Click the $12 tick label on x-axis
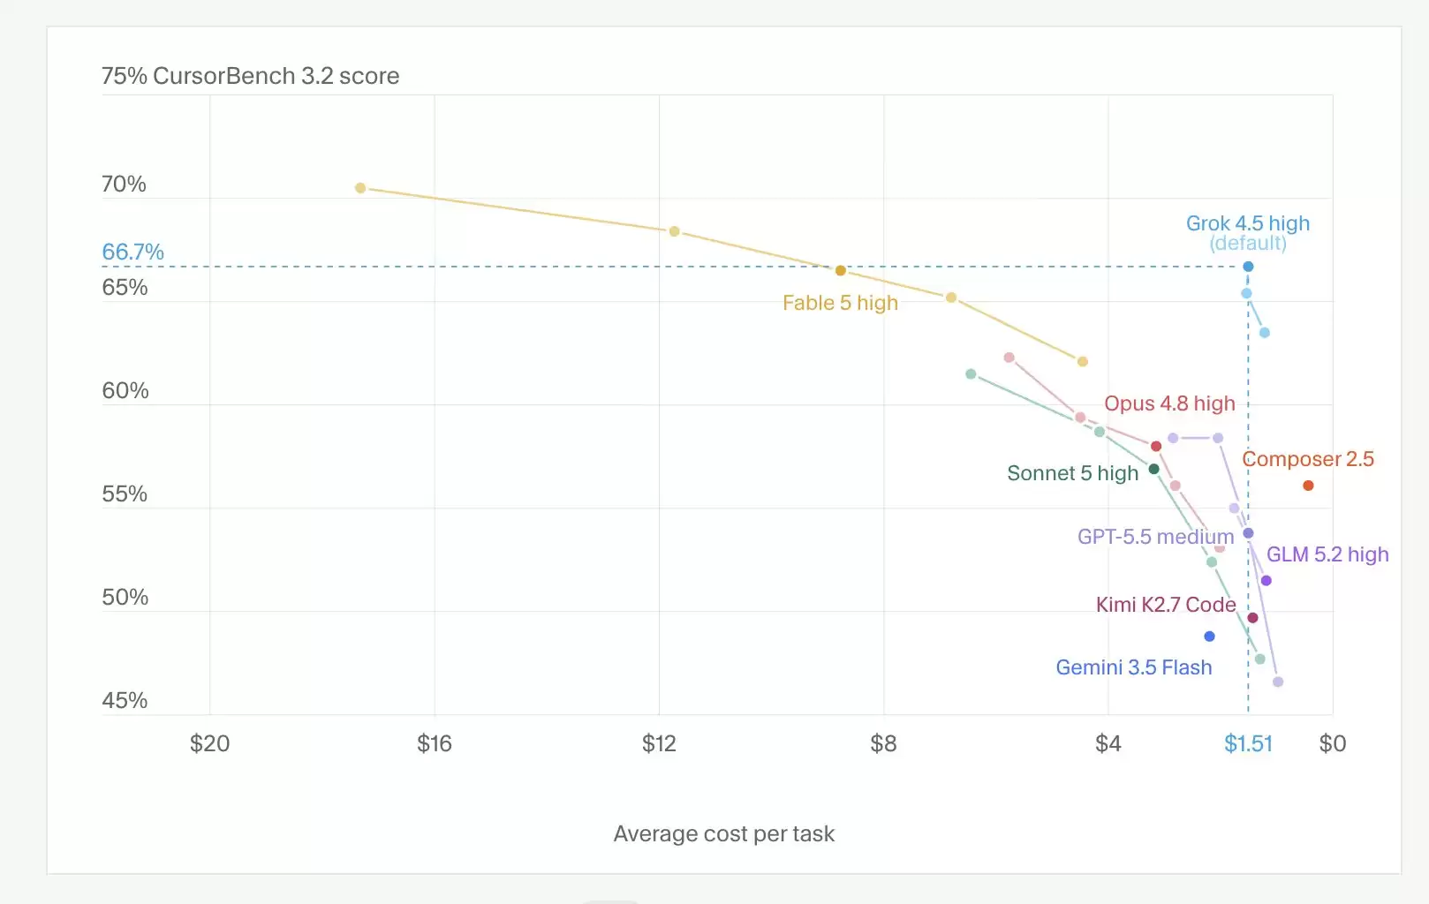 (659, 743)
